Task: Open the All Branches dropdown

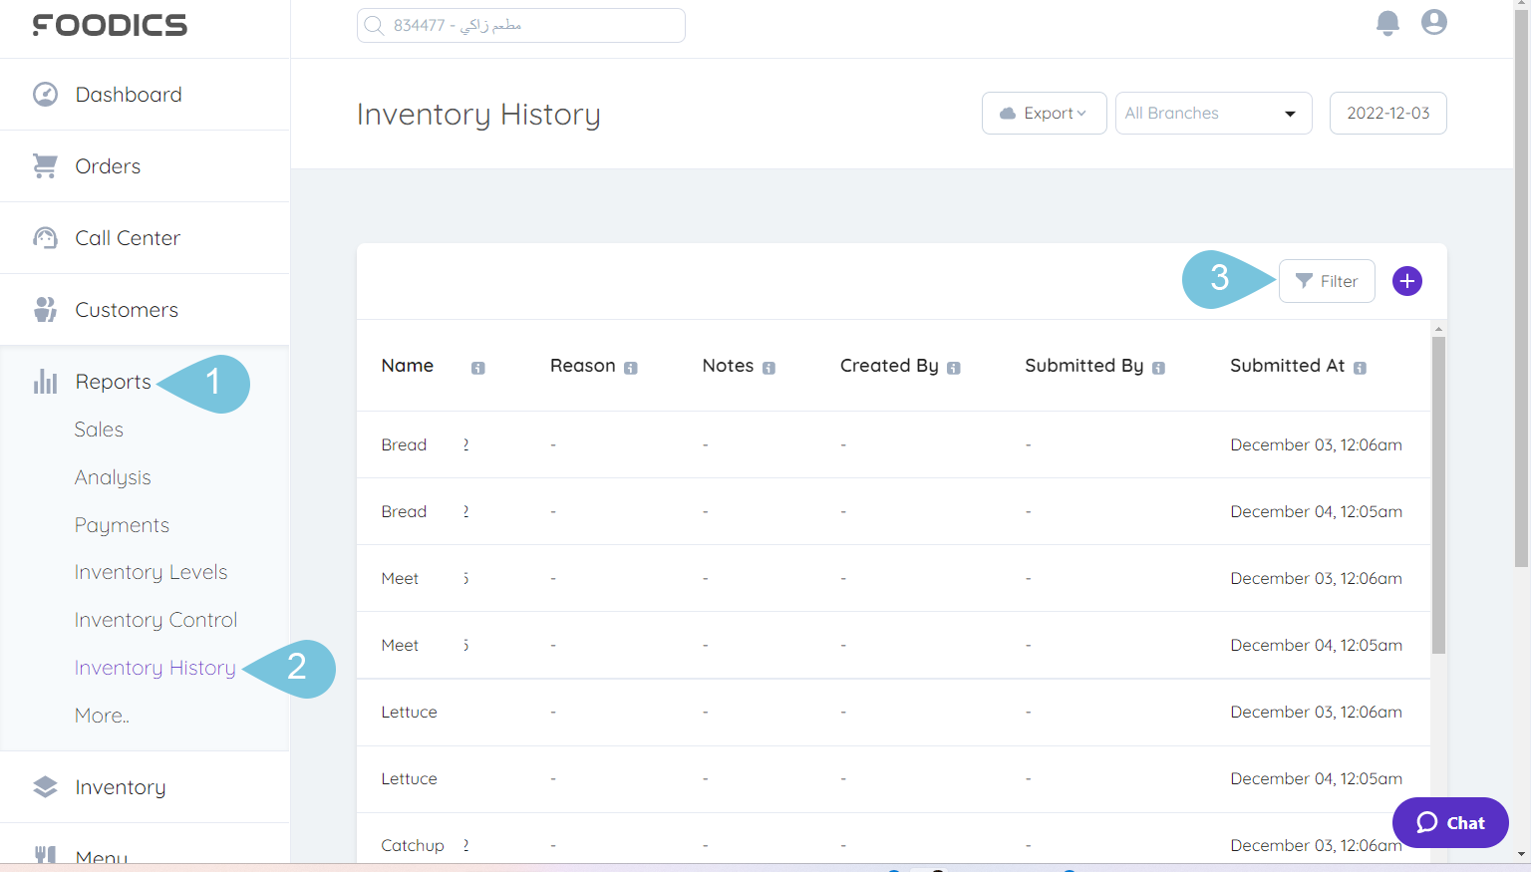Action: point(1213,113)
